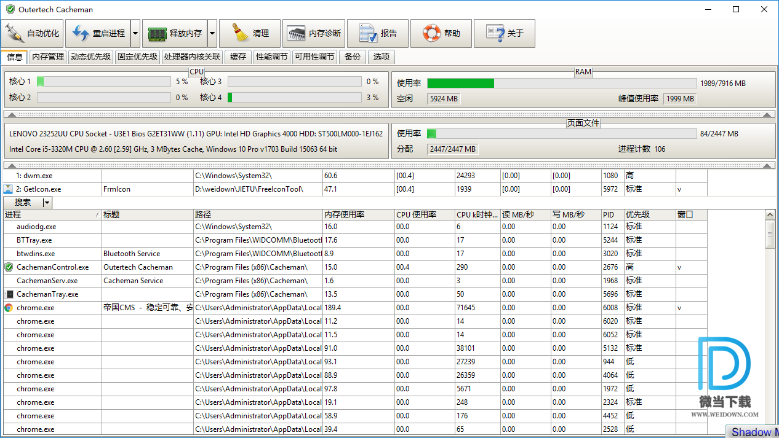
Task: Open the 内存诊断 memory diagnosis tool
Action: (314, 33)
